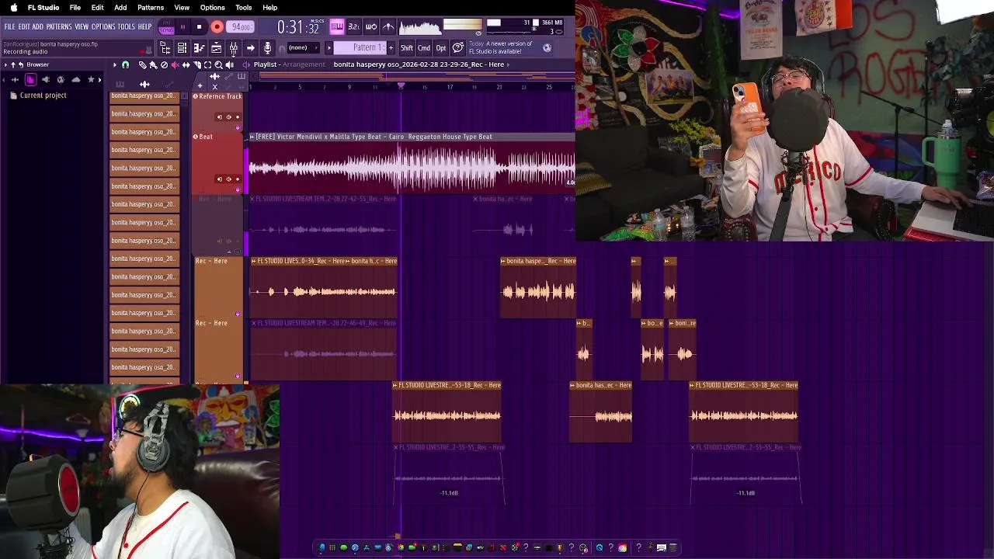This screenshot has height=559, width=994.
Task: Select the Playback speaker tool in playlist
Action: pos(229,64)
